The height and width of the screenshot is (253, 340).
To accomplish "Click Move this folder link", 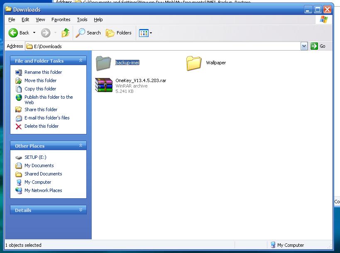I will pyautogui.click(x=41, y=80).
